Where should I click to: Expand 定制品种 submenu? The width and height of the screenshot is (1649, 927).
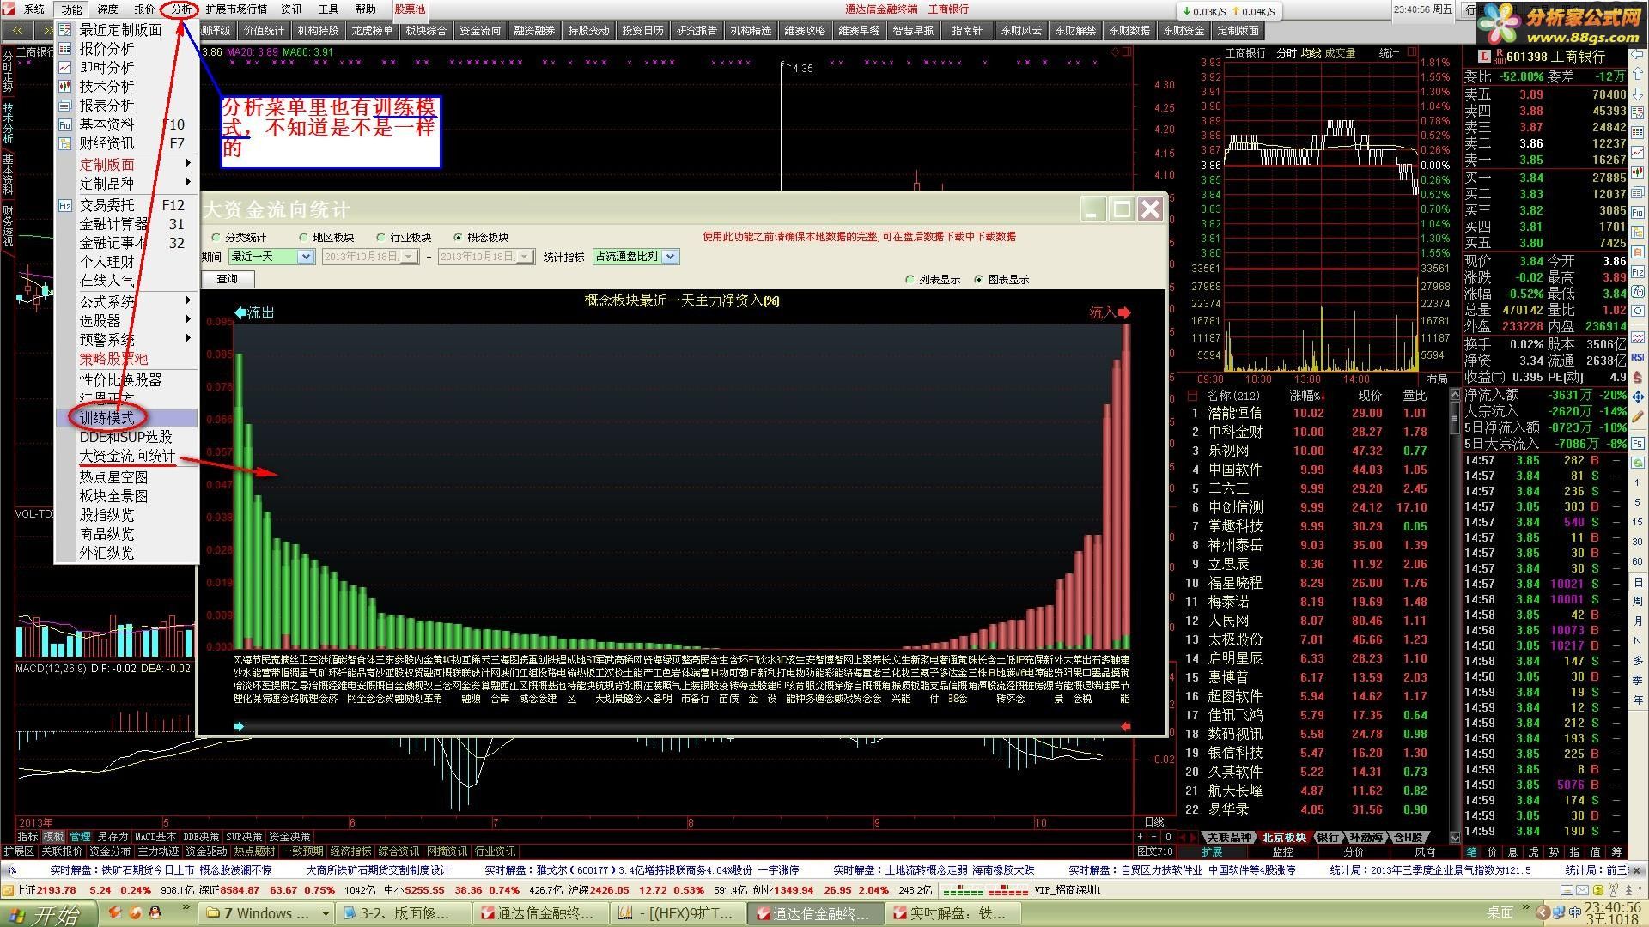pyautogui.click(x=126, y=183)
